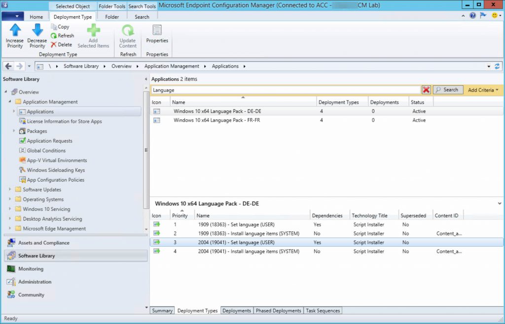
Task: Open the Community workspace
Action: pyautogui.click(x=76, y=295)
